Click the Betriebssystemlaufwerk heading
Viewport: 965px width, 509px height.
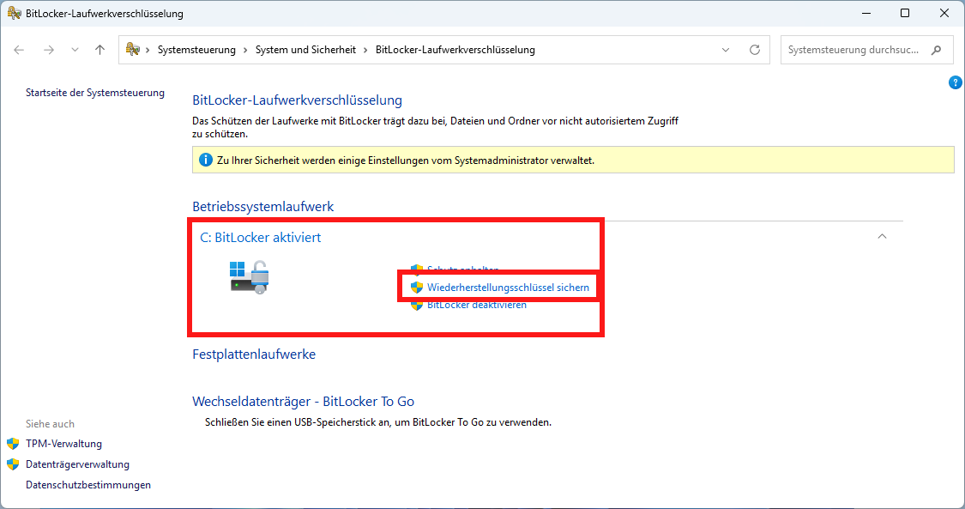coord(263,207)
